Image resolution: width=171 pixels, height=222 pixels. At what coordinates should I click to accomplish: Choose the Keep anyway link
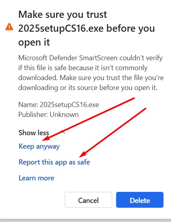(x=39, y=146)
